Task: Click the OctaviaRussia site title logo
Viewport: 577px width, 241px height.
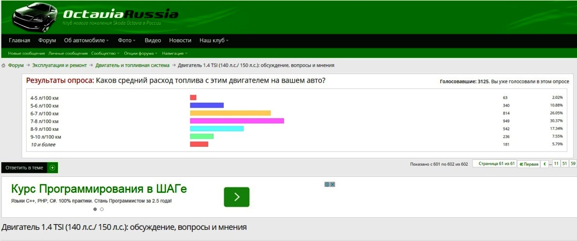Action: [120, 14]
